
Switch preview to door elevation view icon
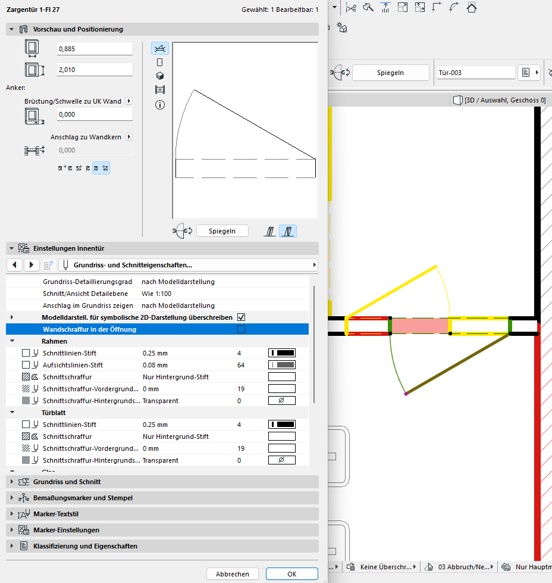coord(160,62)
